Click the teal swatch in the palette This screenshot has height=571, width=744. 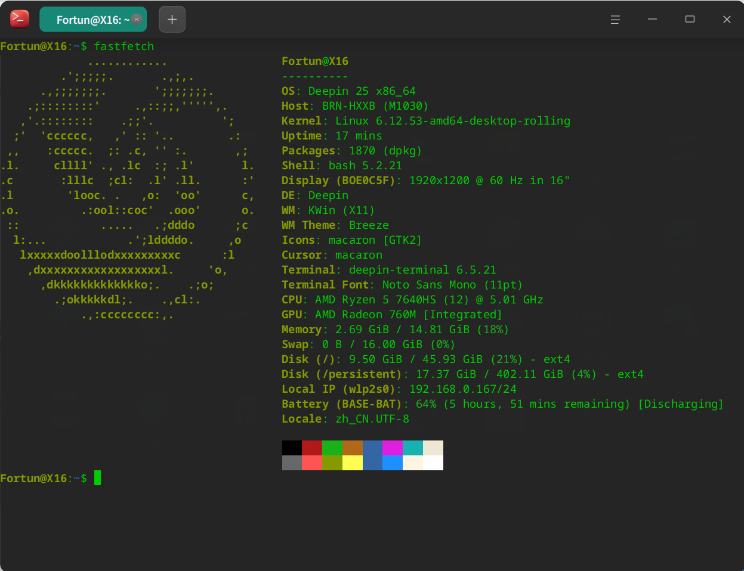pos(413,448)
